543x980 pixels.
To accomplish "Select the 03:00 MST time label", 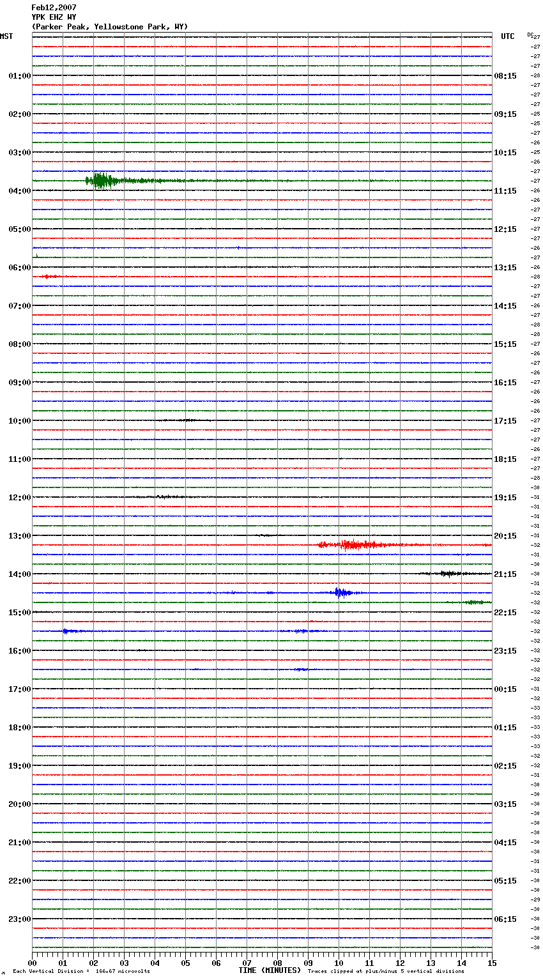I will point(19,153).
